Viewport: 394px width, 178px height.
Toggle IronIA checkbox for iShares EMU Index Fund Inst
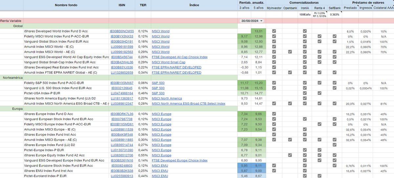point(305,171)
